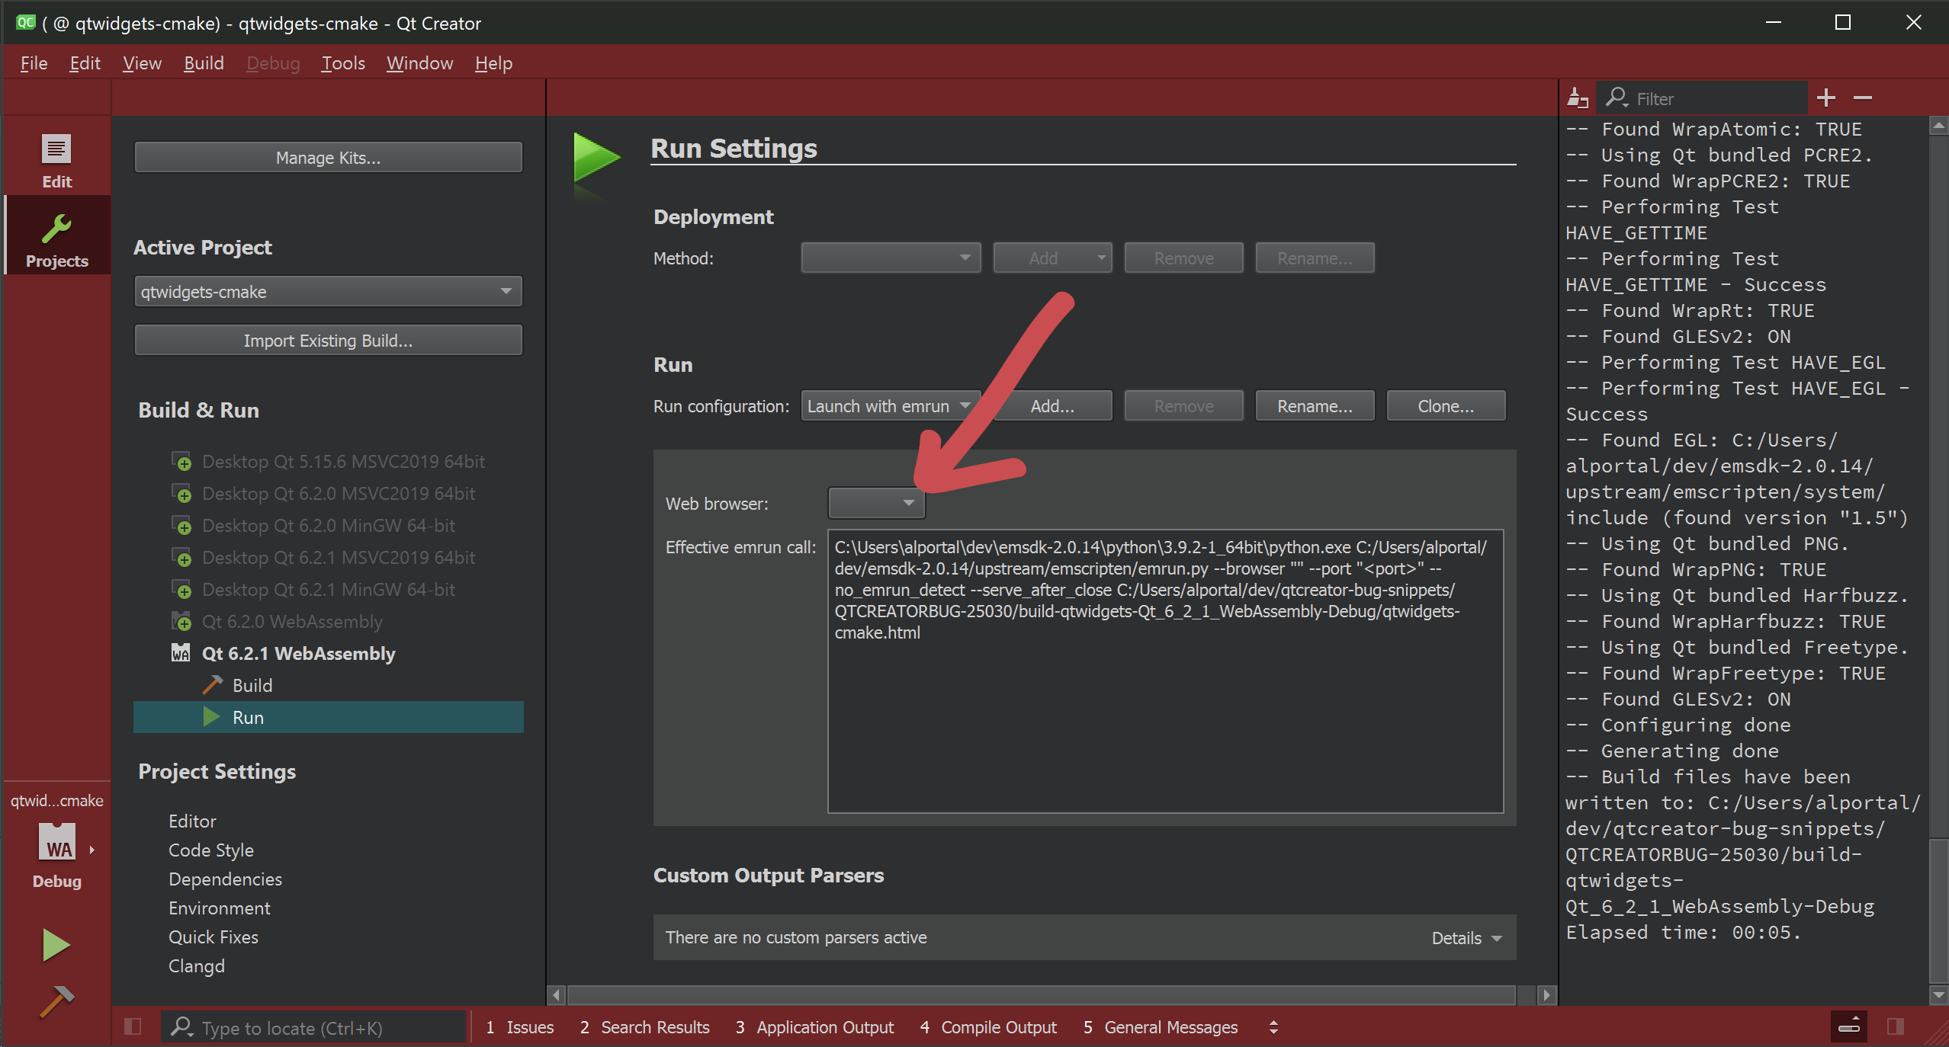Image resolution: width=1949 pixels, height=1047 pixels.
Task: Click the green Run button in sidebar
Action: click(56, 945)
